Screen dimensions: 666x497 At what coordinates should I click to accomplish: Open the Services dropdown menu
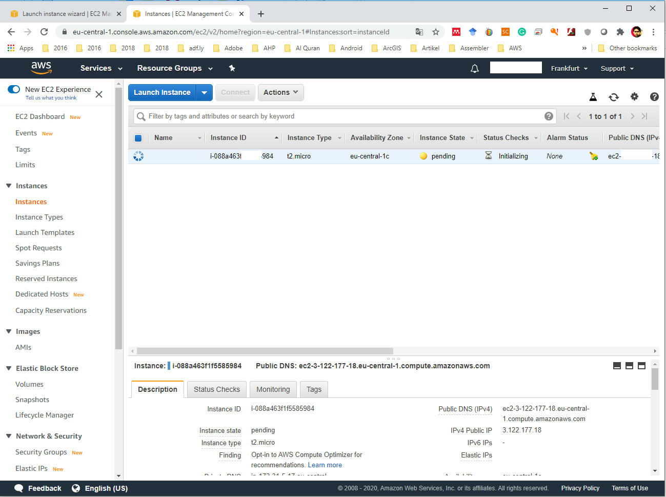(101, 68)
